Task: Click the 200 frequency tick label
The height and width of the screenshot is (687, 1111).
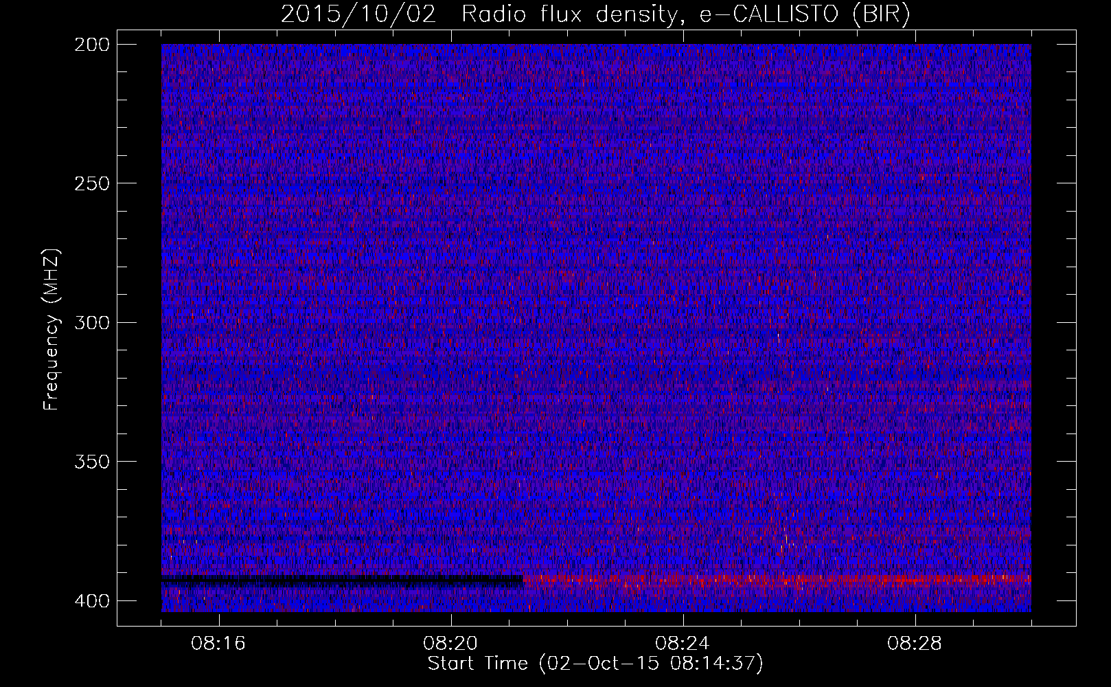Action: click(x=92, y=45)
